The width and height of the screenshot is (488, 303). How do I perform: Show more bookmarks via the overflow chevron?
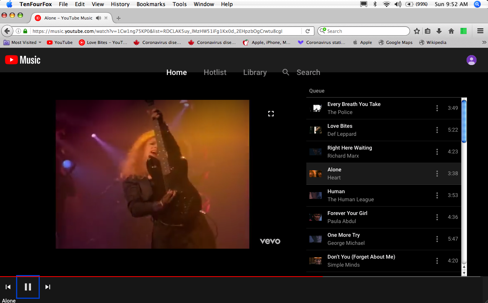(484, 42)
